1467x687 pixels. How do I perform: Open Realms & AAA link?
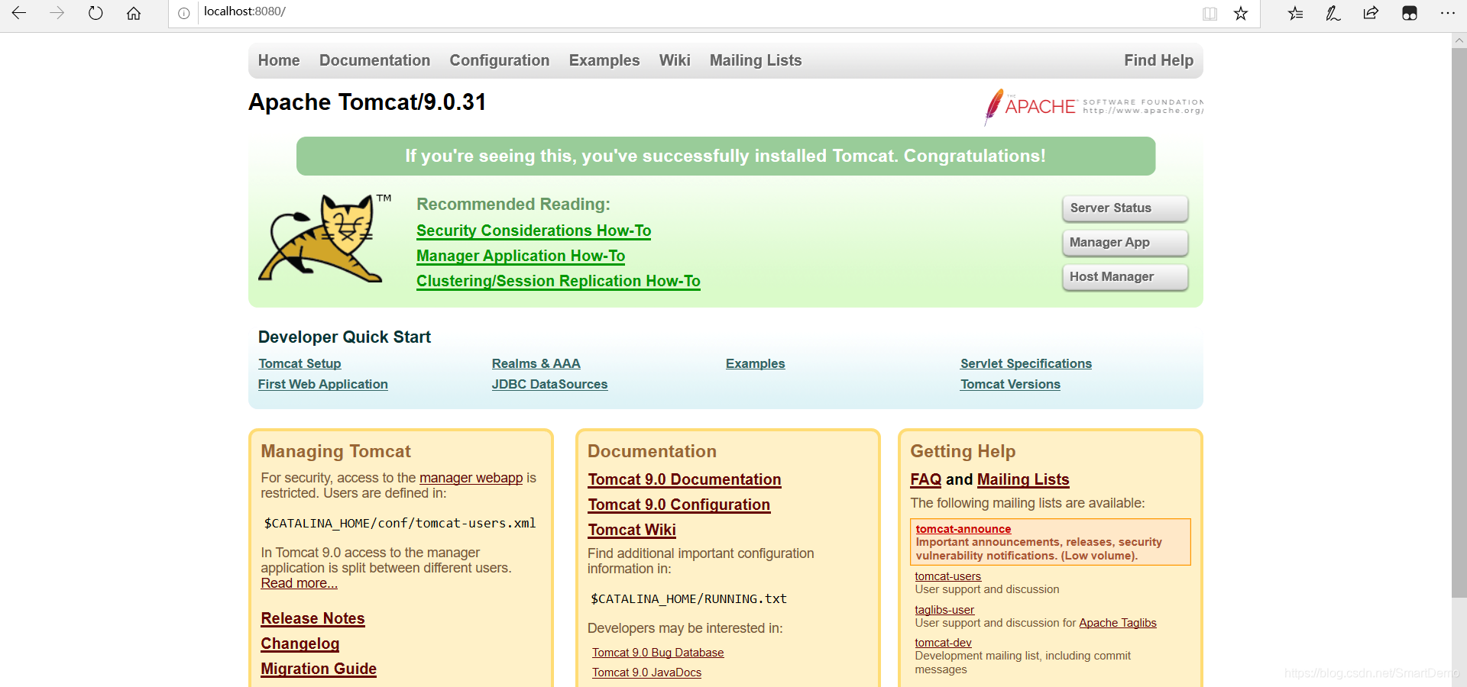(x=536, y=363)
